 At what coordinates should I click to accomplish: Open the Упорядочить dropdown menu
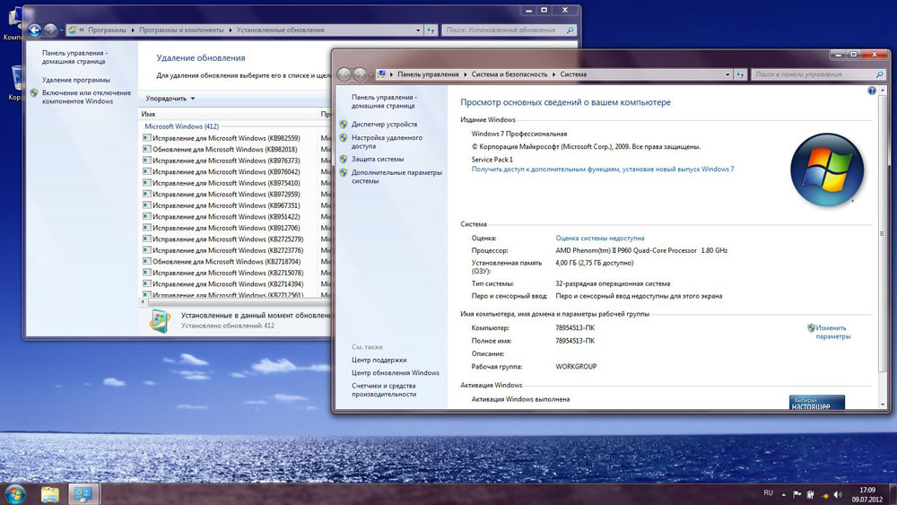coord(170,98)
